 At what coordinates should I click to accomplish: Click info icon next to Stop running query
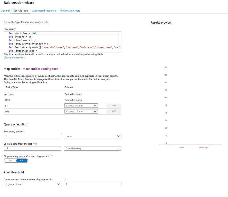(52, 156)
